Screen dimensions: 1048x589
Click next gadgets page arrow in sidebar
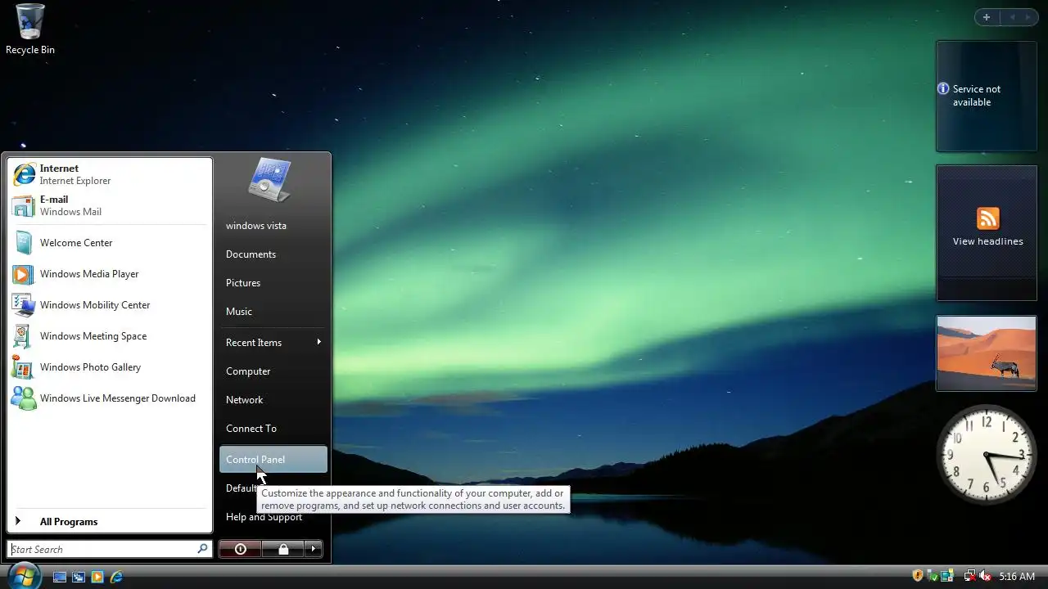[1028, 17]
